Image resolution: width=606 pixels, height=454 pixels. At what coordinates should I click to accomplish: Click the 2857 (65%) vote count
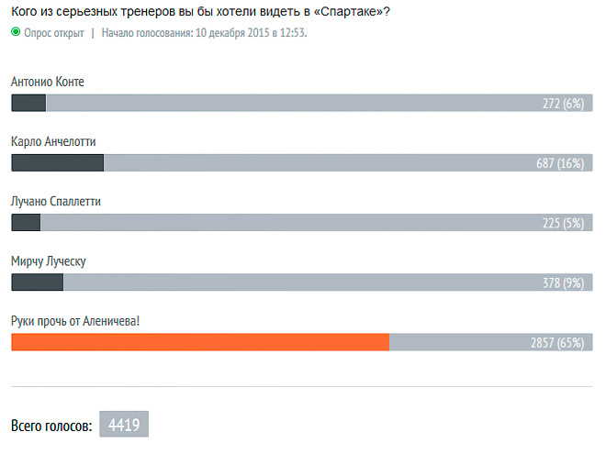coord(557,343)
